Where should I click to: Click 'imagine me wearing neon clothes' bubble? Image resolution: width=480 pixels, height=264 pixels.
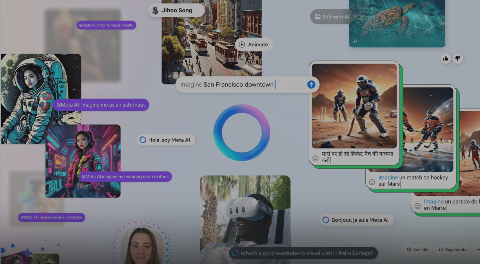125,177
